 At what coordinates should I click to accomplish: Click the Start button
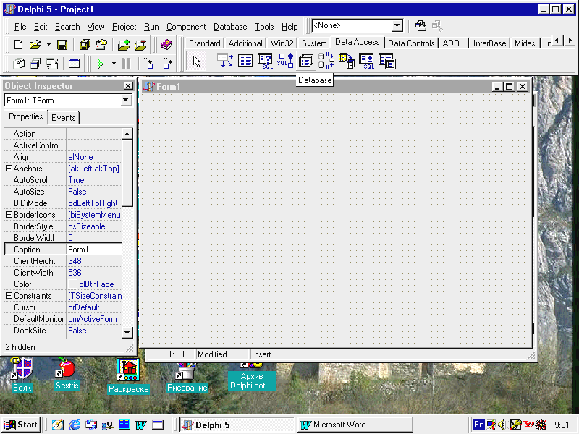(20, 425)
